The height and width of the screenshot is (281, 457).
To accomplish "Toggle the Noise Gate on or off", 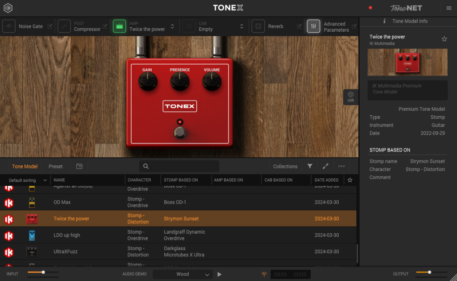I will click(x=9, y=26).
